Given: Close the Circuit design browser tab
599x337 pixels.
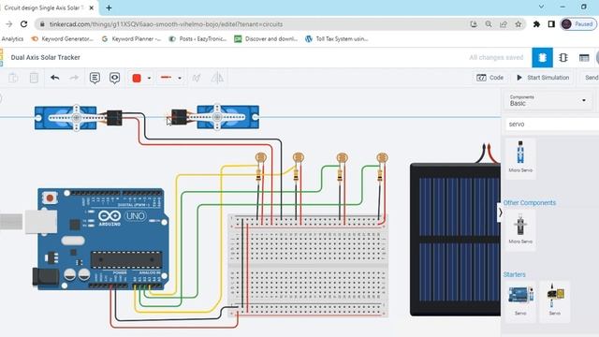Looking at the screenshot, I should coord(92,7).
